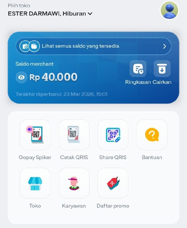The image size is (187, 228).
Task: Toggle balance visibility eye icon
Action: [21, 77]
